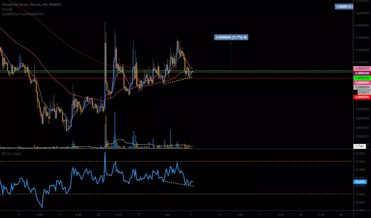Image resolution: width=371 pixels, height=218 pixels.
Task: Click the green 0.00000306 price axis tag
Action: click(362, 78)
